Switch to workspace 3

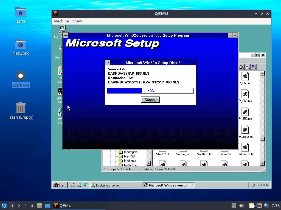click(x=26, y=206)
